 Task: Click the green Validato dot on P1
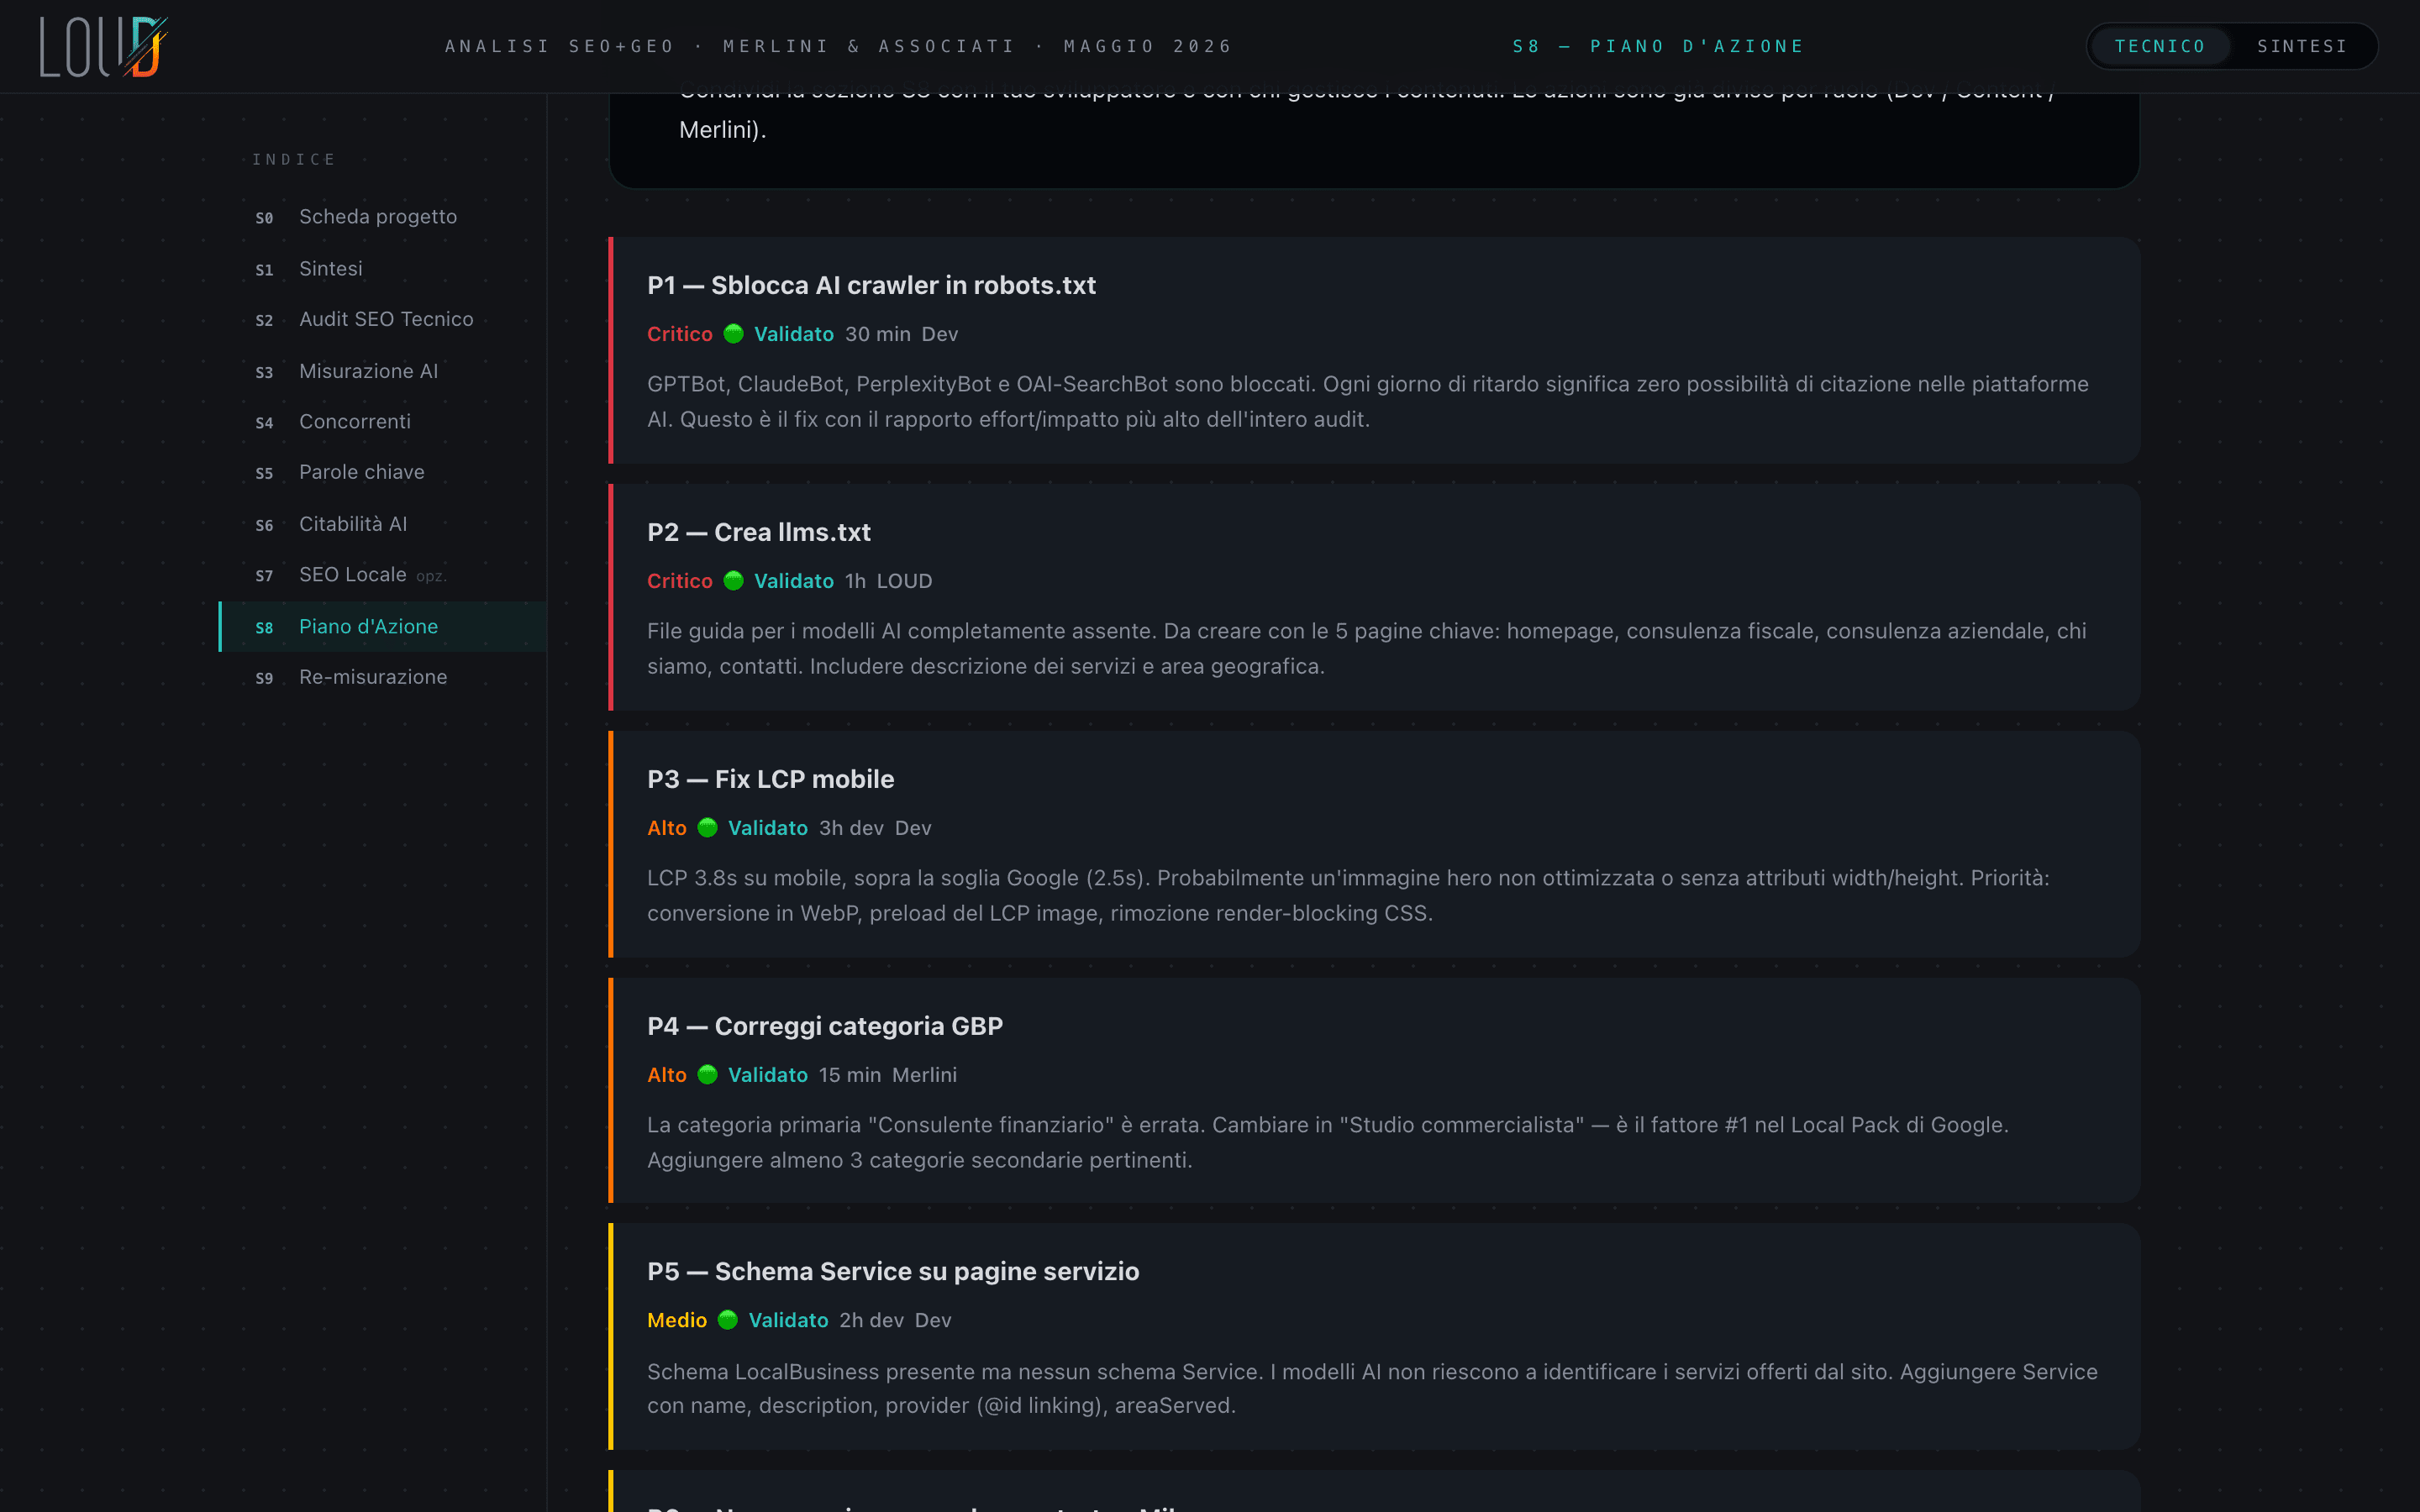(x=733, y=334)
